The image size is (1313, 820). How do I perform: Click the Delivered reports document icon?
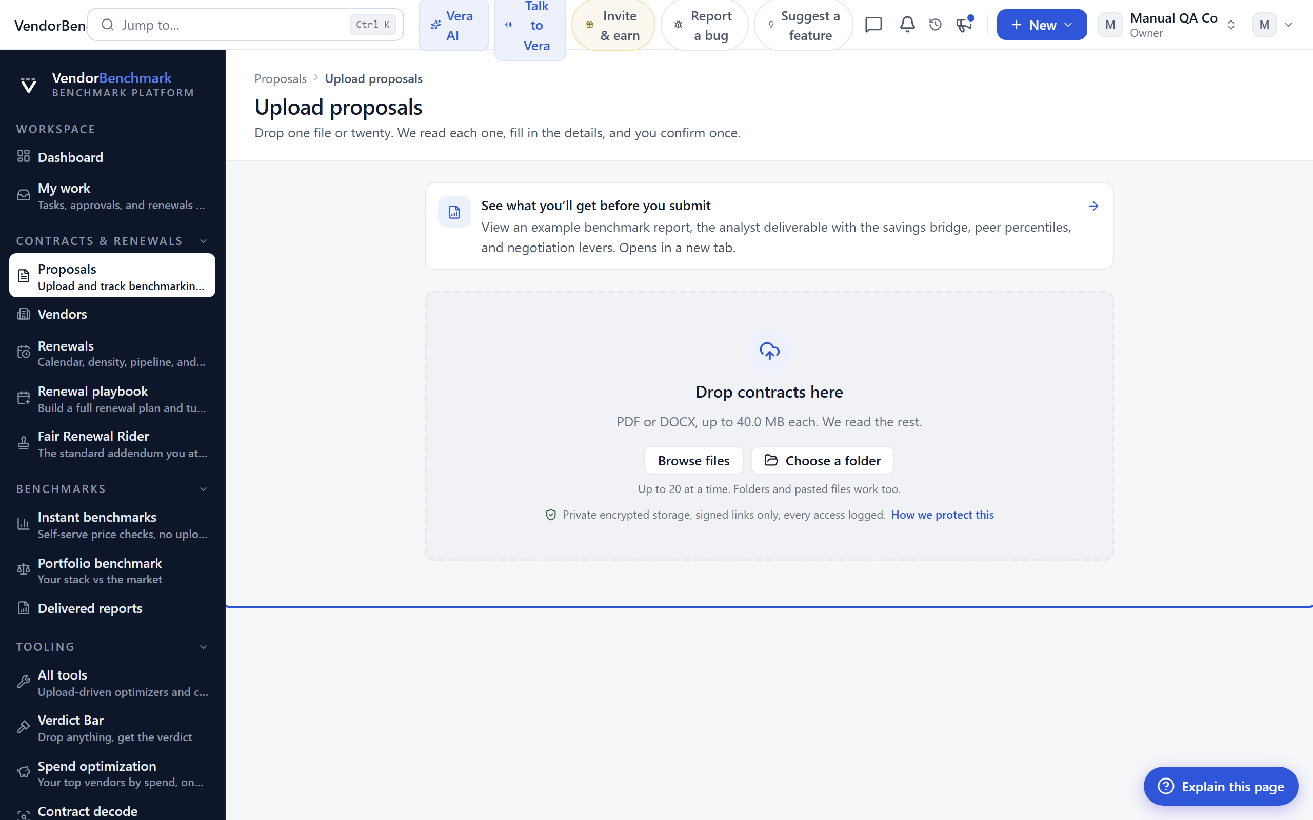click(x=23, y=608)
